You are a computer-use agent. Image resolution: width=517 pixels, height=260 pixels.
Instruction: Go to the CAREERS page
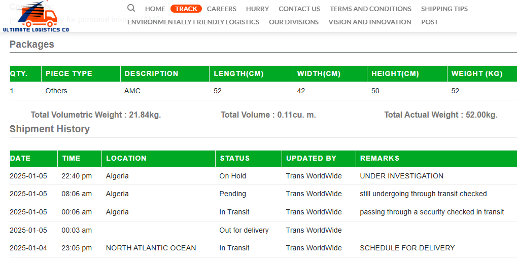(x=222, y=9)
